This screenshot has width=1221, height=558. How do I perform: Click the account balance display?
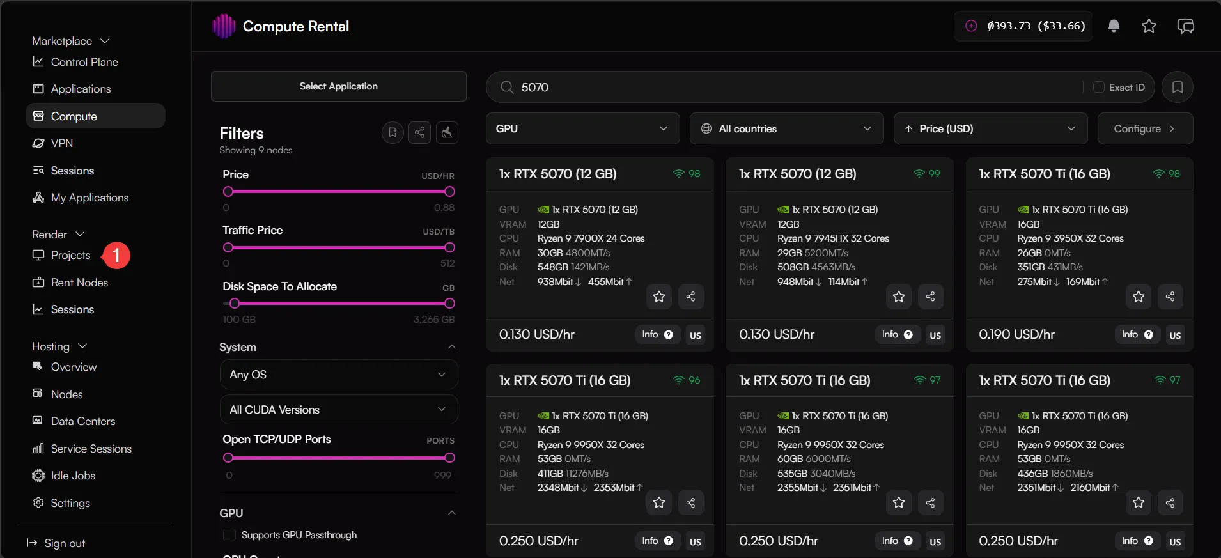point(1036,26)
